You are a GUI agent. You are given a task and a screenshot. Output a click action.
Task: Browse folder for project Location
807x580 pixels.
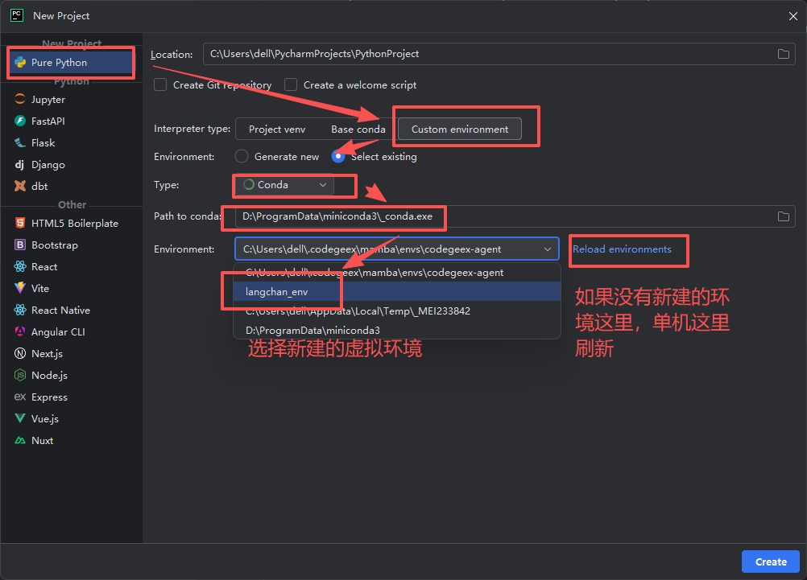(x=784, y=54)
